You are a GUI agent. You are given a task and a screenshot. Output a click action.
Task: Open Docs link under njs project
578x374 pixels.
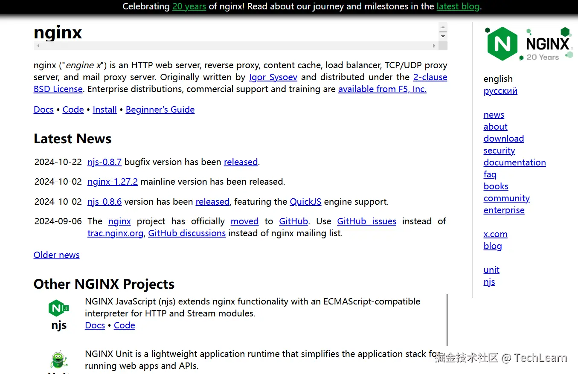coord(95,325)
